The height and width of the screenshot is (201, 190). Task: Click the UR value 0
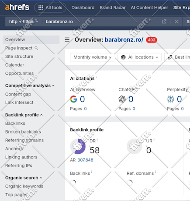pyautogui.click(x=149, y=150)
